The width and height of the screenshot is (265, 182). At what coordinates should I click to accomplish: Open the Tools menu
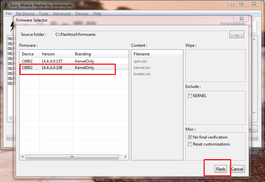[43, 14]
